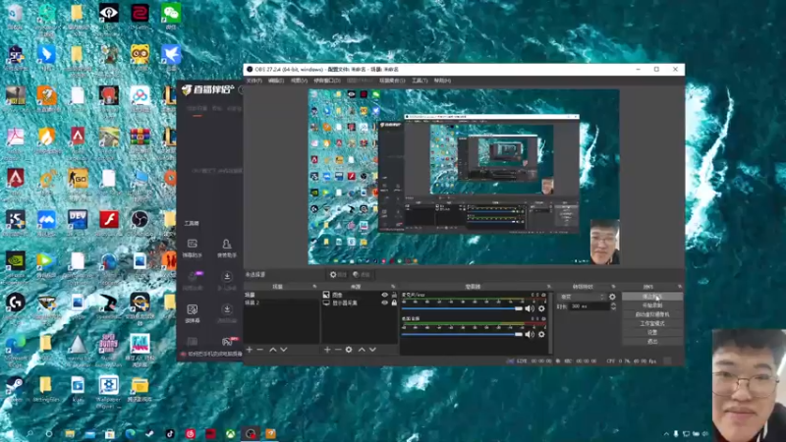This screenshot has height=442, width=786.
Task: Increase transition duration with up stepper arrow
Action: pos(613,304)
